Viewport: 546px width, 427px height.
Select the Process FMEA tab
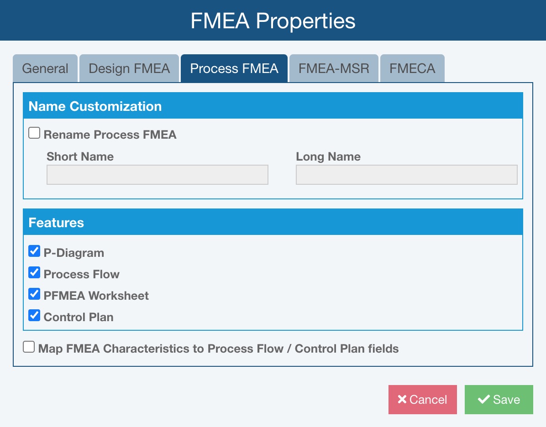coord(234,68)
